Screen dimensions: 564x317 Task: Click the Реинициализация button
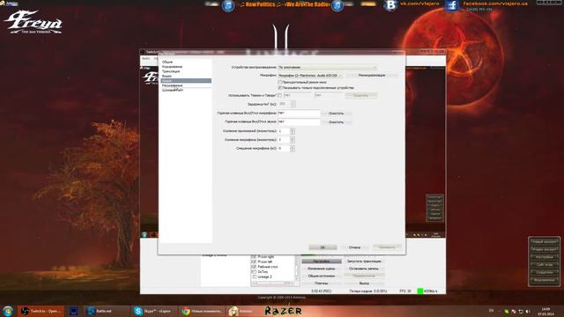pyautogui.click(x=372, y=76)
